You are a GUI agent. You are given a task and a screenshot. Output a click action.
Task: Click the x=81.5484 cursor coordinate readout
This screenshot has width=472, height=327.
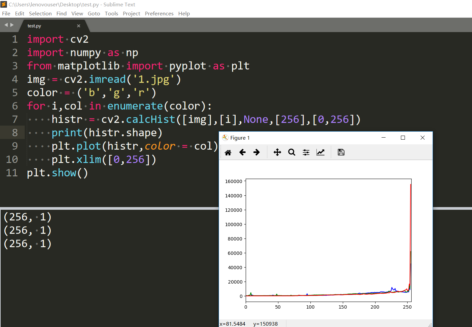(x=232, y=324)
